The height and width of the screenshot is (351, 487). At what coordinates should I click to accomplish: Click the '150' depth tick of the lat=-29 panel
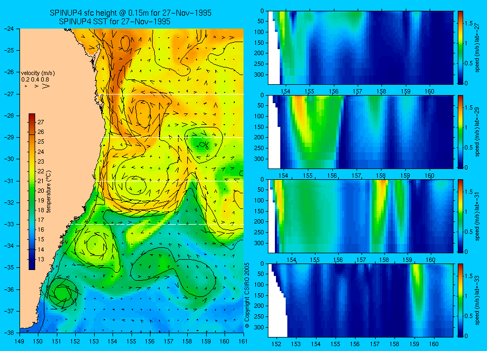point(259,127)
